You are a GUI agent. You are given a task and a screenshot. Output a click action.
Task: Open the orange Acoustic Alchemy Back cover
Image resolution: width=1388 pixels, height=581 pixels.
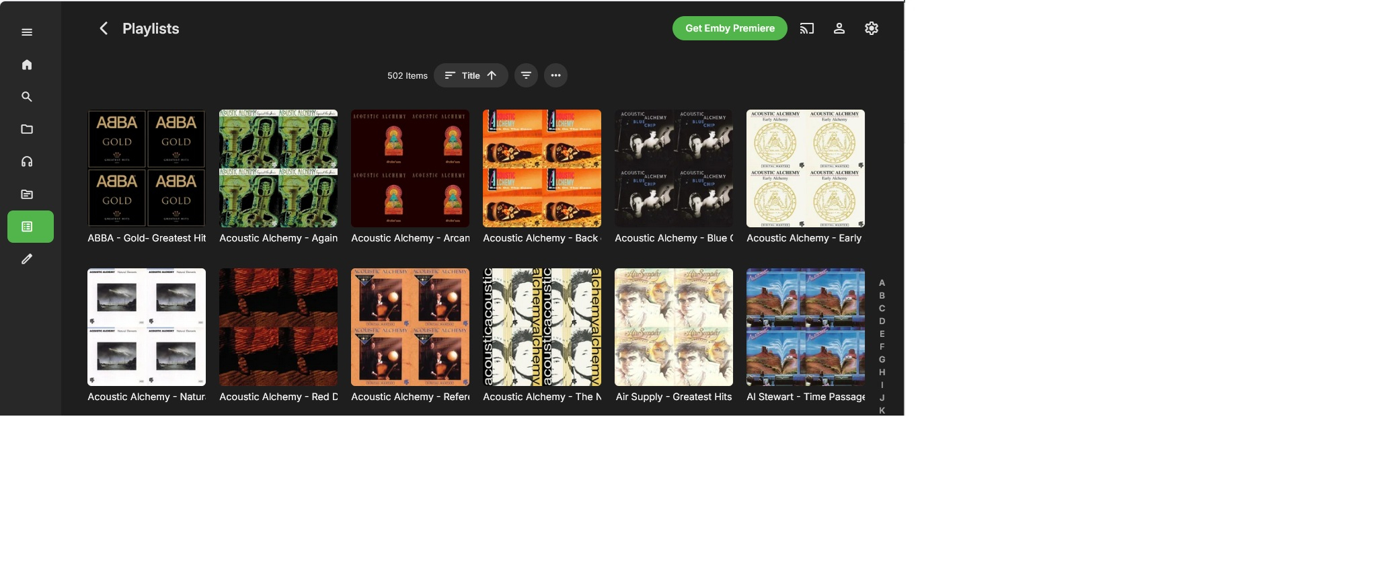542,168
